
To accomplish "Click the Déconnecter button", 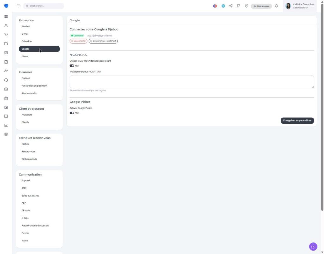I will [x=78, y=41].
